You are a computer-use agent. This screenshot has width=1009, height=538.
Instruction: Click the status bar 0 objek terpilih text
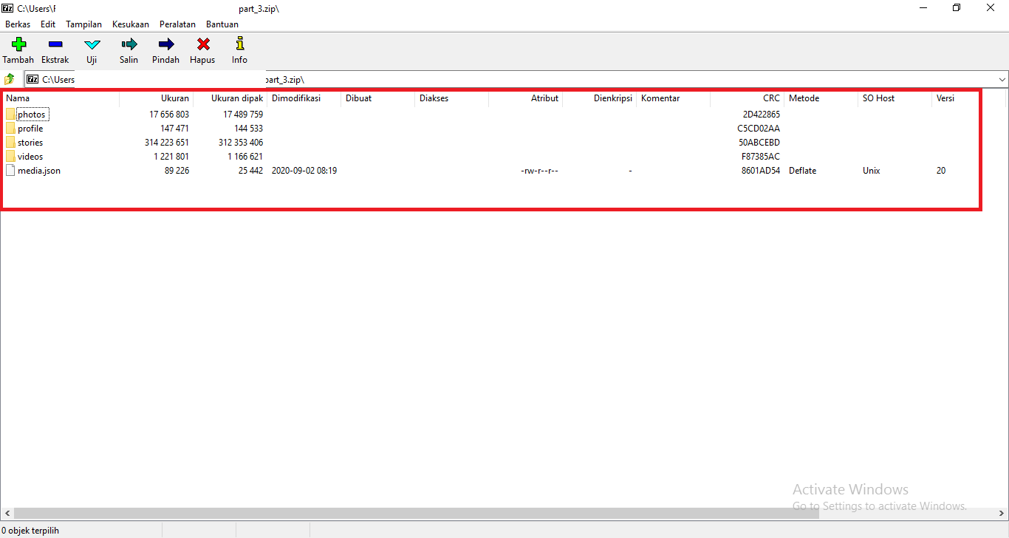pyautogui.click(x=30, y=531)
